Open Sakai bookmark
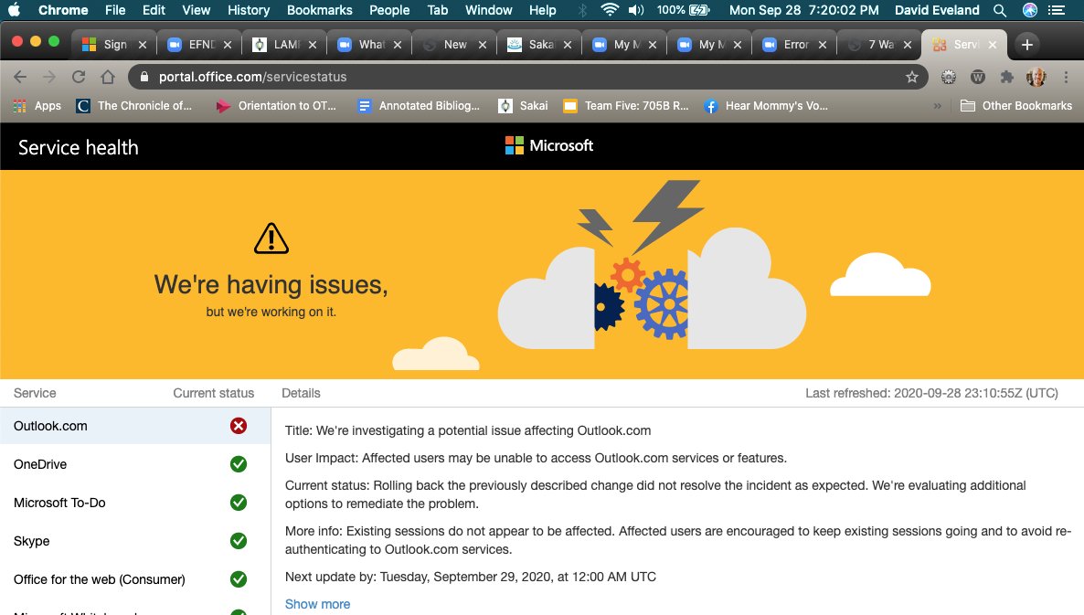 click(524, 106)
